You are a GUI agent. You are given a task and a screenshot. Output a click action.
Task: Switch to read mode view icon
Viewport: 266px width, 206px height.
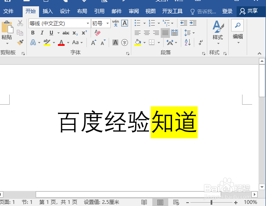coord(144,202)
